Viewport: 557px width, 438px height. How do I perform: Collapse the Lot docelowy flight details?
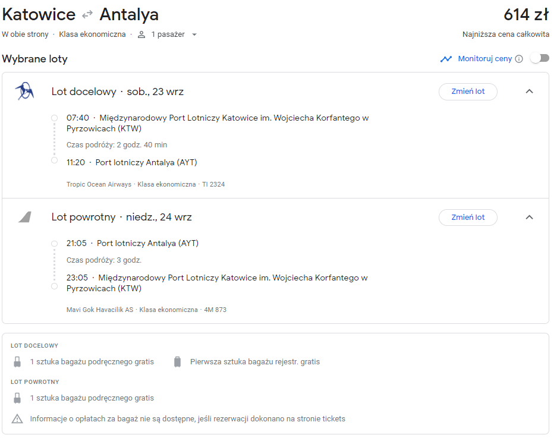coord(529,92)
